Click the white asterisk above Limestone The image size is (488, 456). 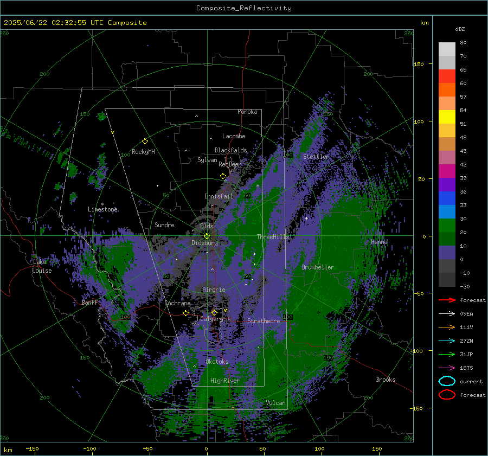tap(102, 204)
